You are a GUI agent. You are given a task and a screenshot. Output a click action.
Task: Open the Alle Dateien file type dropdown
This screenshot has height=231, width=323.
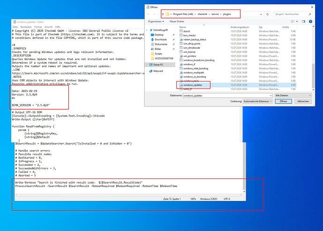[293, 96]
